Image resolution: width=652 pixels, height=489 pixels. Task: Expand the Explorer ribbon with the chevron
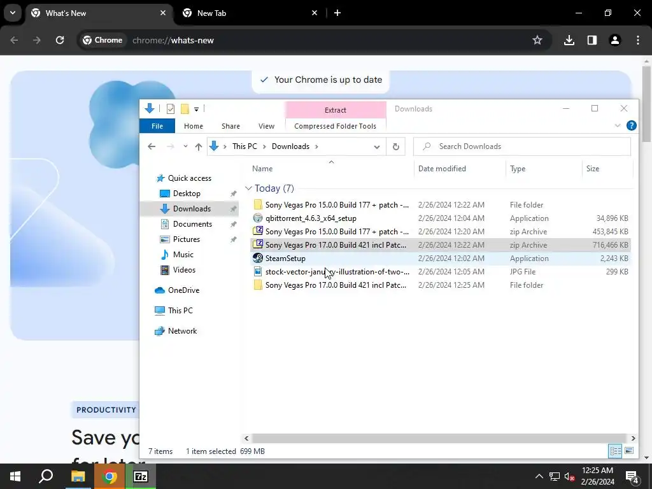click(618, 125)
